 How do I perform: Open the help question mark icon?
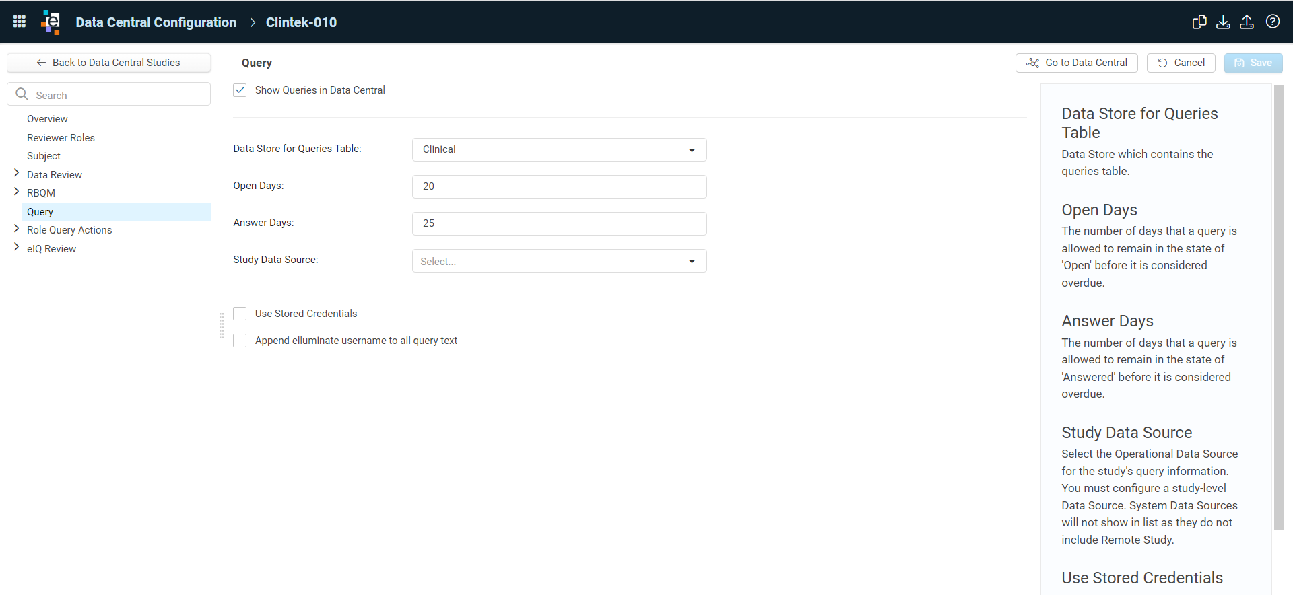pyautogui.click(x=1273, y=22)
